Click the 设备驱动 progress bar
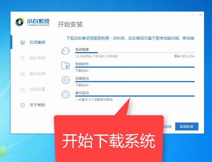 135,81
